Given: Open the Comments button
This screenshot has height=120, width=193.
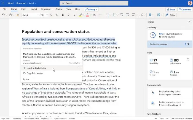Looking at the screenshot, I should tap(185, 9).
